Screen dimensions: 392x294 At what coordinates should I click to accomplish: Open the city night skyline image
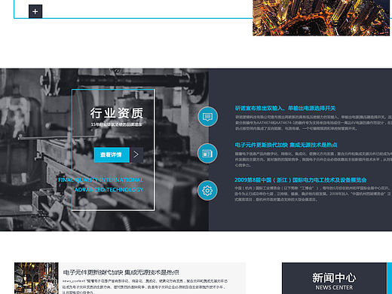tap(321, 18)
